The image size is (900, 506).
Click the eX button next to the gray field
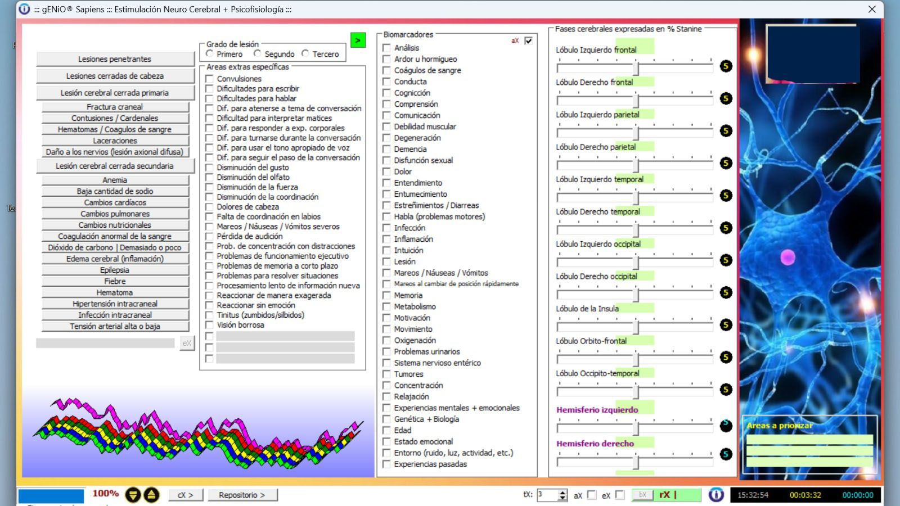click(187, 343)
